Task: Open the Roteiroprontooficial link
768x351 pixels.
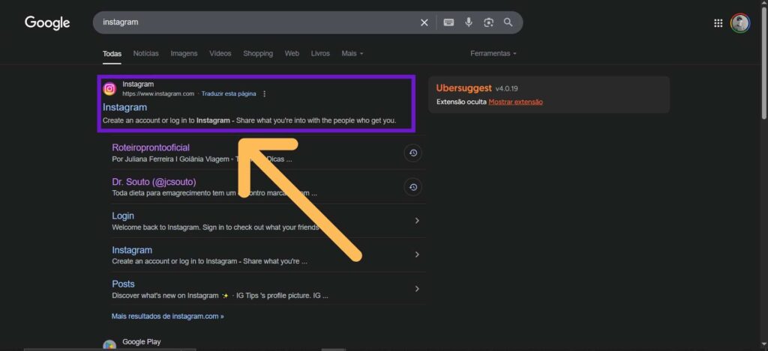Action: (x=151, y=147)
